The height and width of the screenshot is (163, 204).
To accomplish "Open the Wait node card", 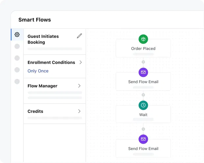I will (143, 114).
